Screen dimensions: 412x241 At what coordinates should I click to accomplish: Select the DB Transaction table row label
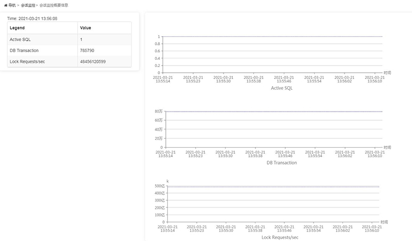click(24, 51)
